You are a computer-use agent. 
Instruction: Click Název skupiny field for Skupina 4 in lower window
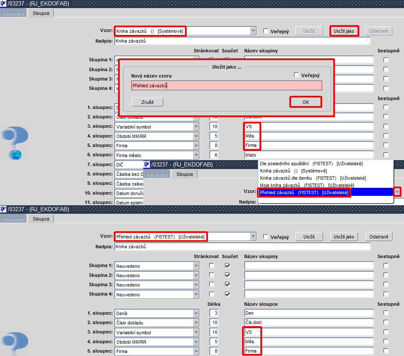tap(309, 294)
